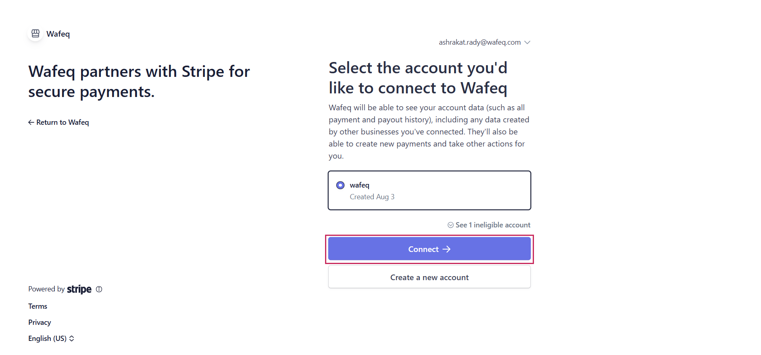
Task: Open the ashrakat.rady@wafeq.com account menu
Action: coord(480,42)
